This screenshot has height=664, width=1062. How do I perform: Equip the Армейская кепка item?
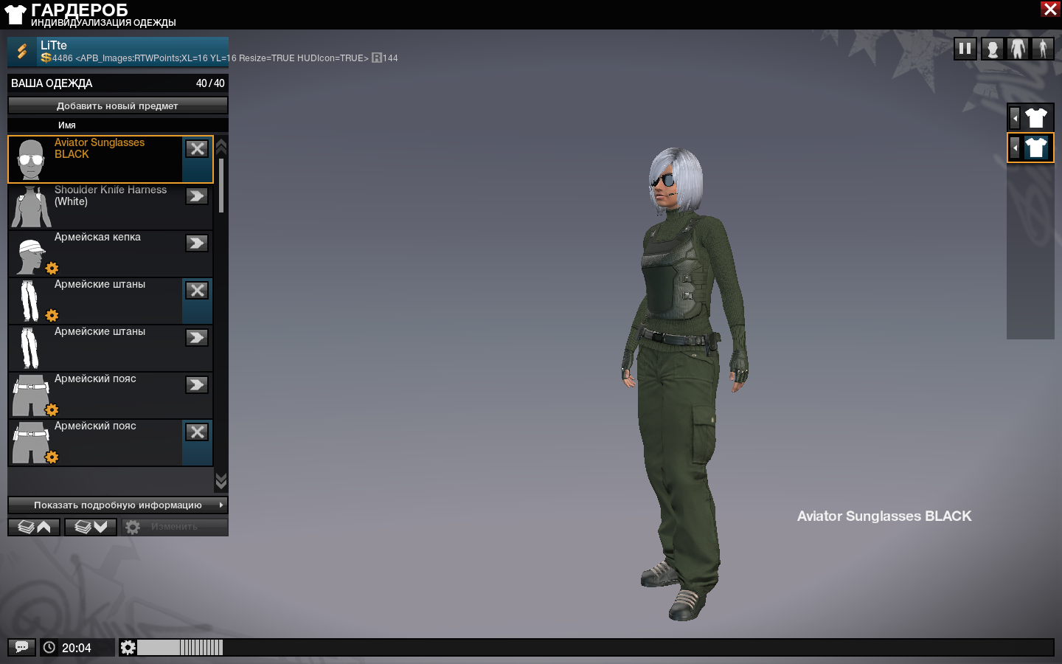tap(197, 243)
